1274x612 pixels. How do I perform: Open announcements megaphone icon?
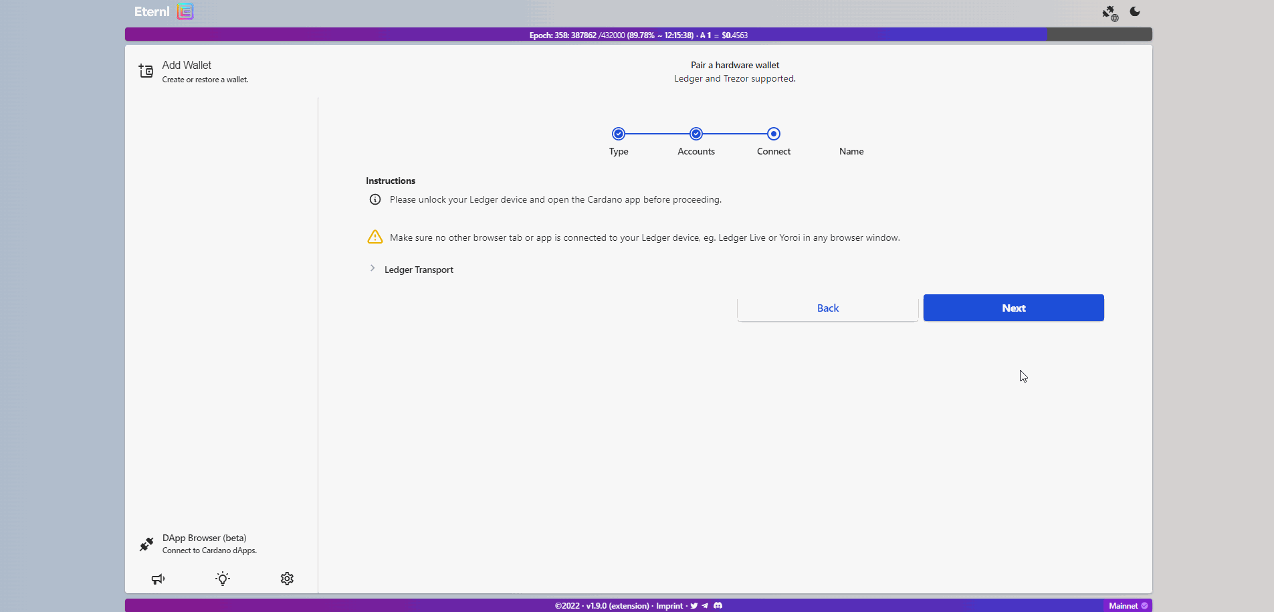(x=158, y=579)
